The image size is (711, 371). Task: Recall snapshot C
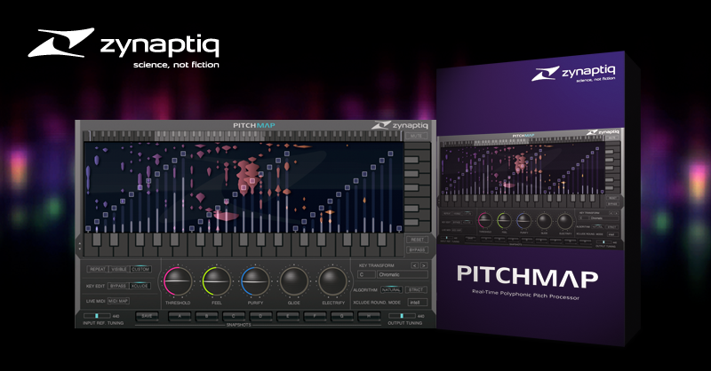pyautogui.click(x=234, y=316)
